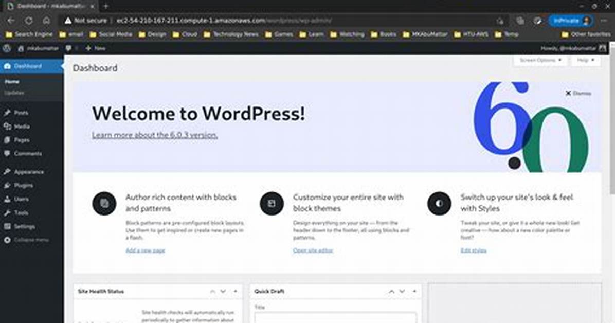
Task: Expand the Screen Options dropdown
Action: click(540, 60)
